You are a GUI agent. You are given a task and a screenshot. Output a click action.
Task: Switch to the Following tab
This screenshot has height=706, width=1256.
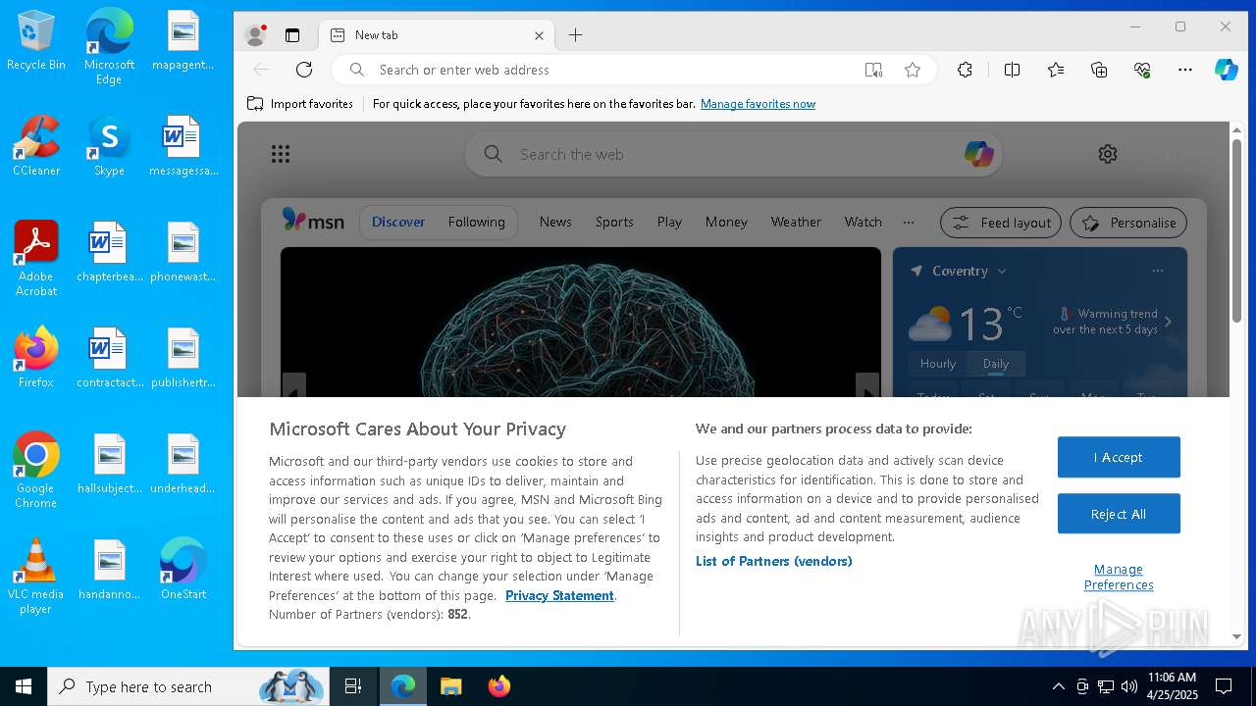point(477,222)
